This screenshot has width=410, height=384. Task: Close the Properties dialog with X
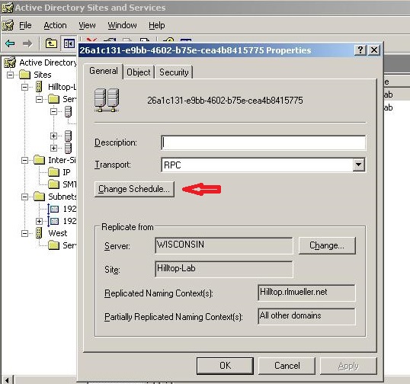pyautogui.click(x=374, y=50)
